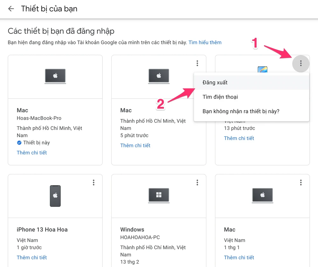Click the back arrow beside Thiết bị của bạn

point(11,9)
